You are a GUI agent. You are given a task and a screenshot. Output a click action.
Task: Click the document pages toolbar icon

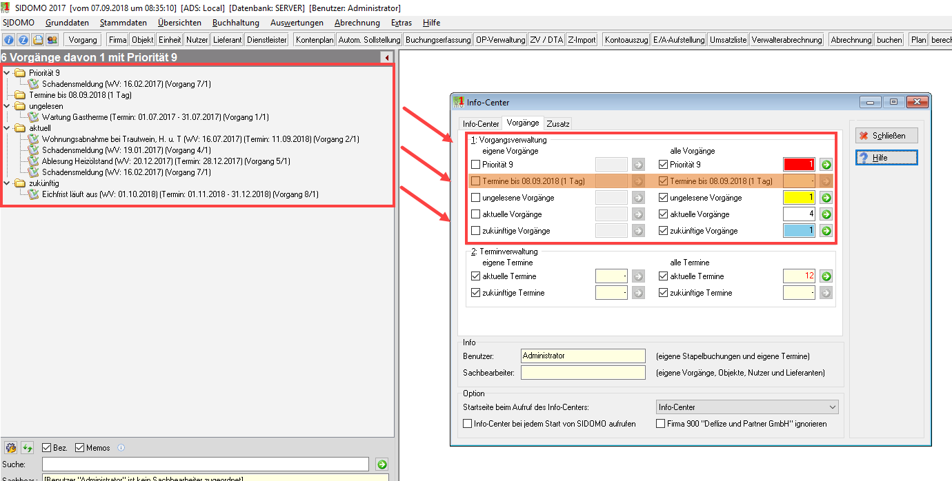pos(38,40)
